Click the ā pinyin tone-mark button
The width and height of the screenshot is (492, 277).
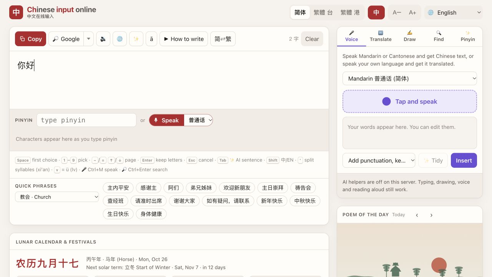(x=151, y=39)
